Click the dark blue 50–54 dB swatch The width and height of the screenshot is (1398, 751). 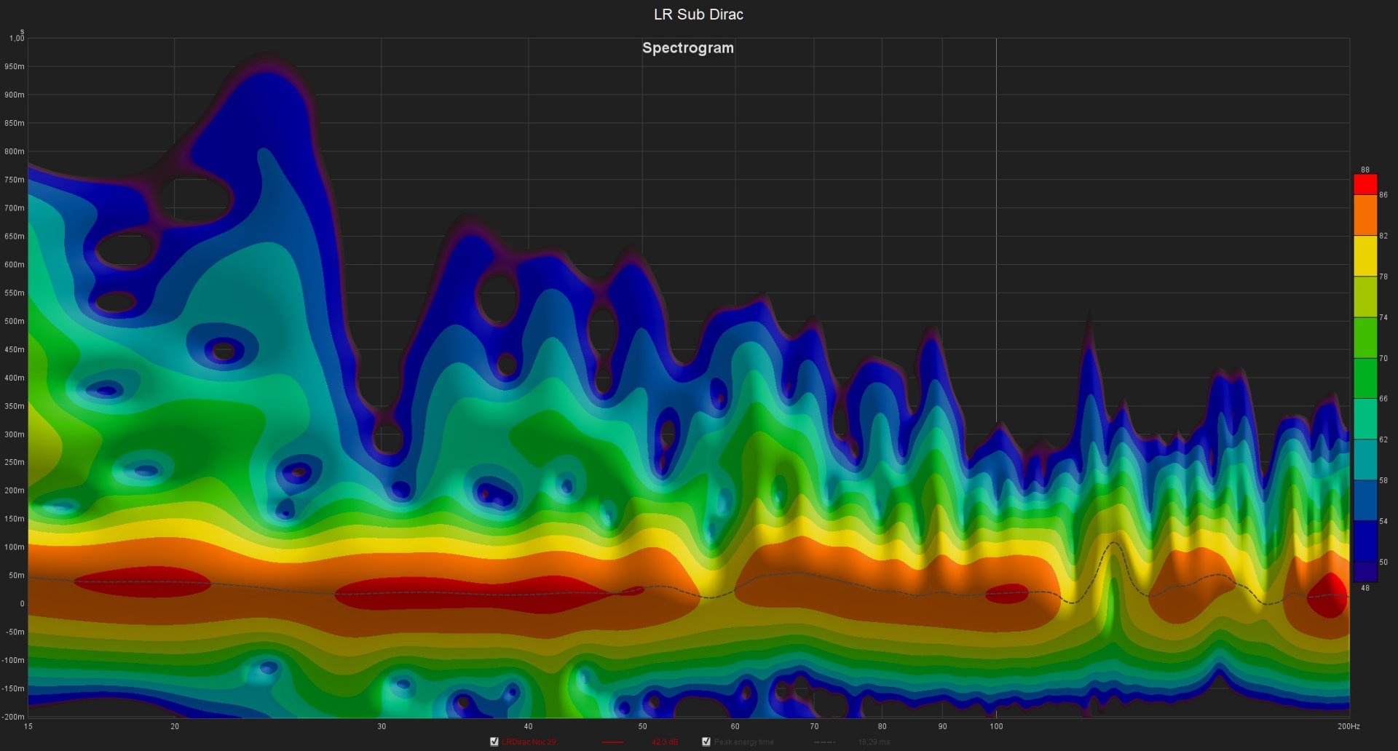1365,541
